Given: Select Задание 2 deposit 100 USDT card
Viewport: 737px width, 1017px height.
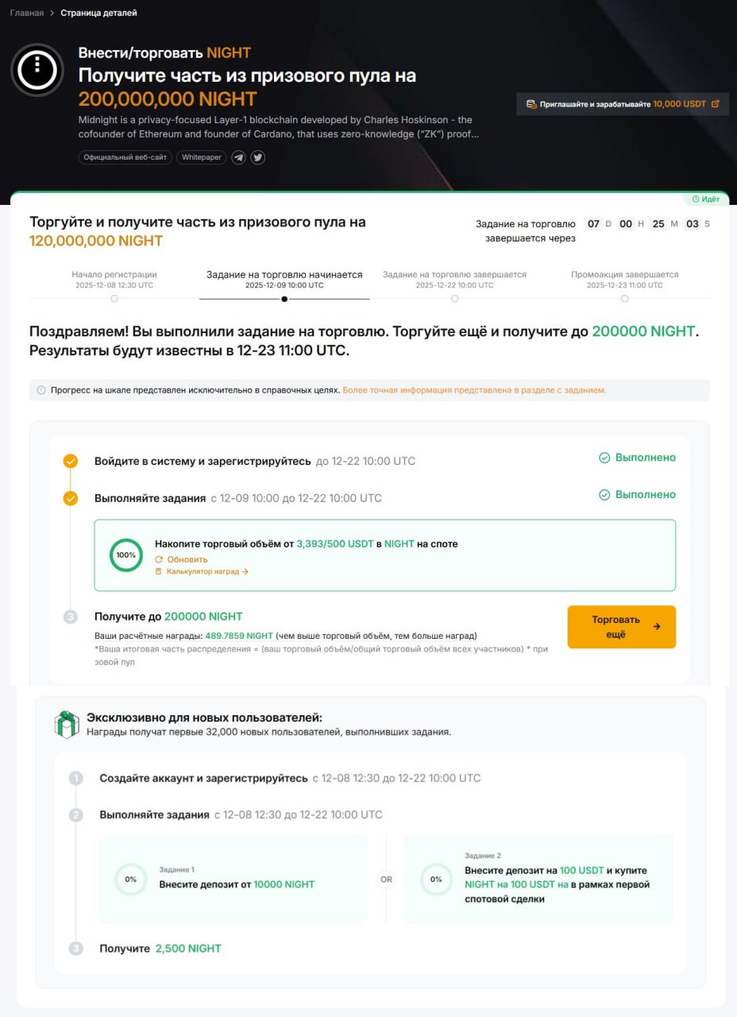Looking at the screenshot, I should (538, 879).
